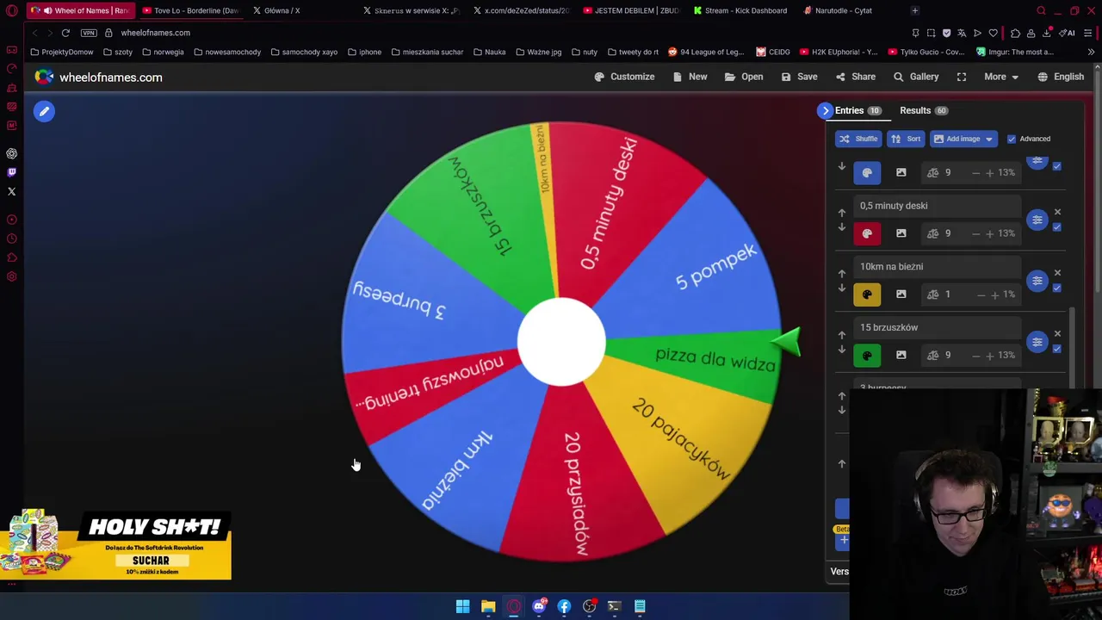Open the X sidebar panel
1102x620 pixels.
[x=11, y=191]
